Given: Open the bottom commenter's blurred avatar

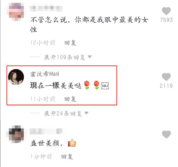Looking at the screenshot, I should click(16, 134).
